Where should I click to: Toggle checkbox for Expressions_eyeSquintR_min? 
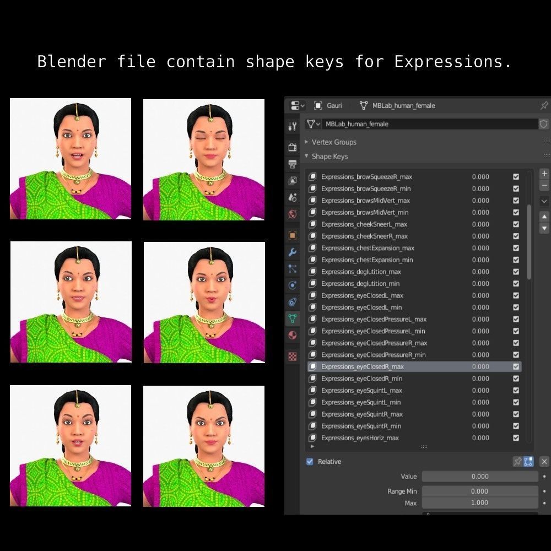pyautogui.click(x=516, y=426)
